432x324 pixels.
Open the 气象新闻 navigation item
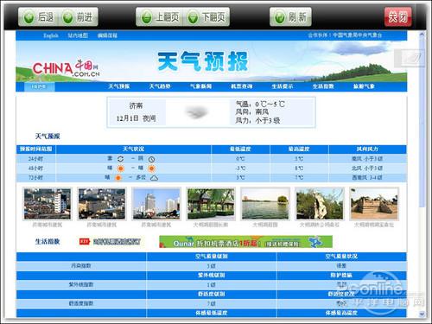(x=200, y=86)
